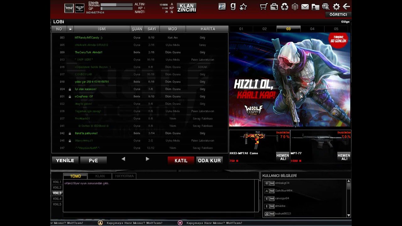Sort rooms by SAYI column header
The height and width of the screenshot is (226, 402).
point(152,29)
